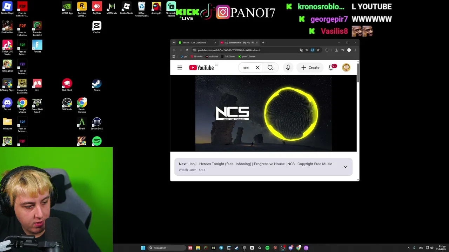Viewport: 449px width, 252px height.
Task: Click the YouTube logo home link
Action: tap(201, 68)
